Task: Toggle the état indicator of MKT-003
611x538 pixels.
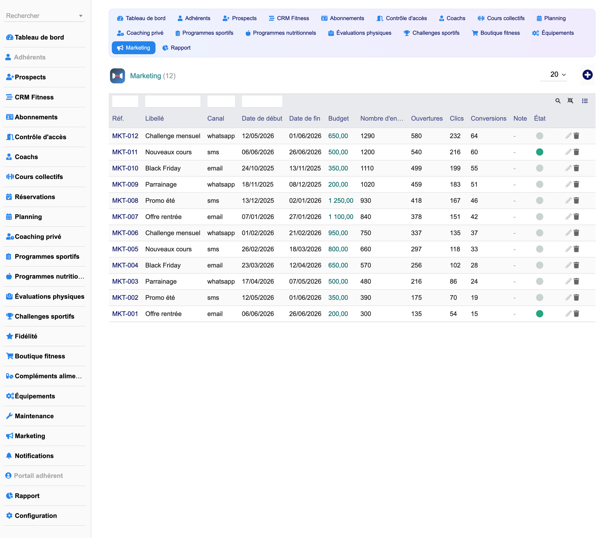Action: (539, 282)
